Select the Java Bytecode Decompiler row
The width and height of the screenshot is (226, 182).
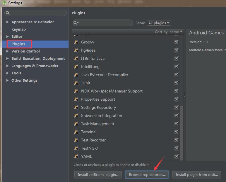point(126,75)
